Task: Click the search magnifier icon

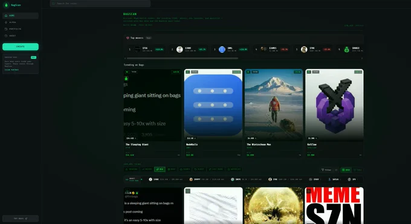Action: pyautogui.click(x=53, y=4)
